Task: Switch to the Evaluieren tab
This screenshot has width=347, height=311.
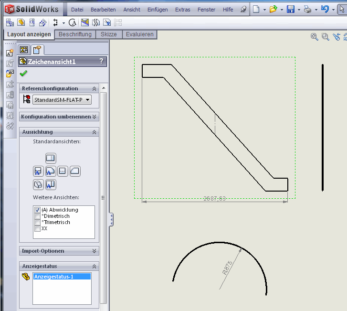Action: pyautogui.click(x=140, y=34)
